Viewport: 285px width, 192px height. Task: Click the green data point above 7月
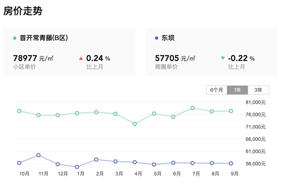pyautogui.click(x=192, y=108)
